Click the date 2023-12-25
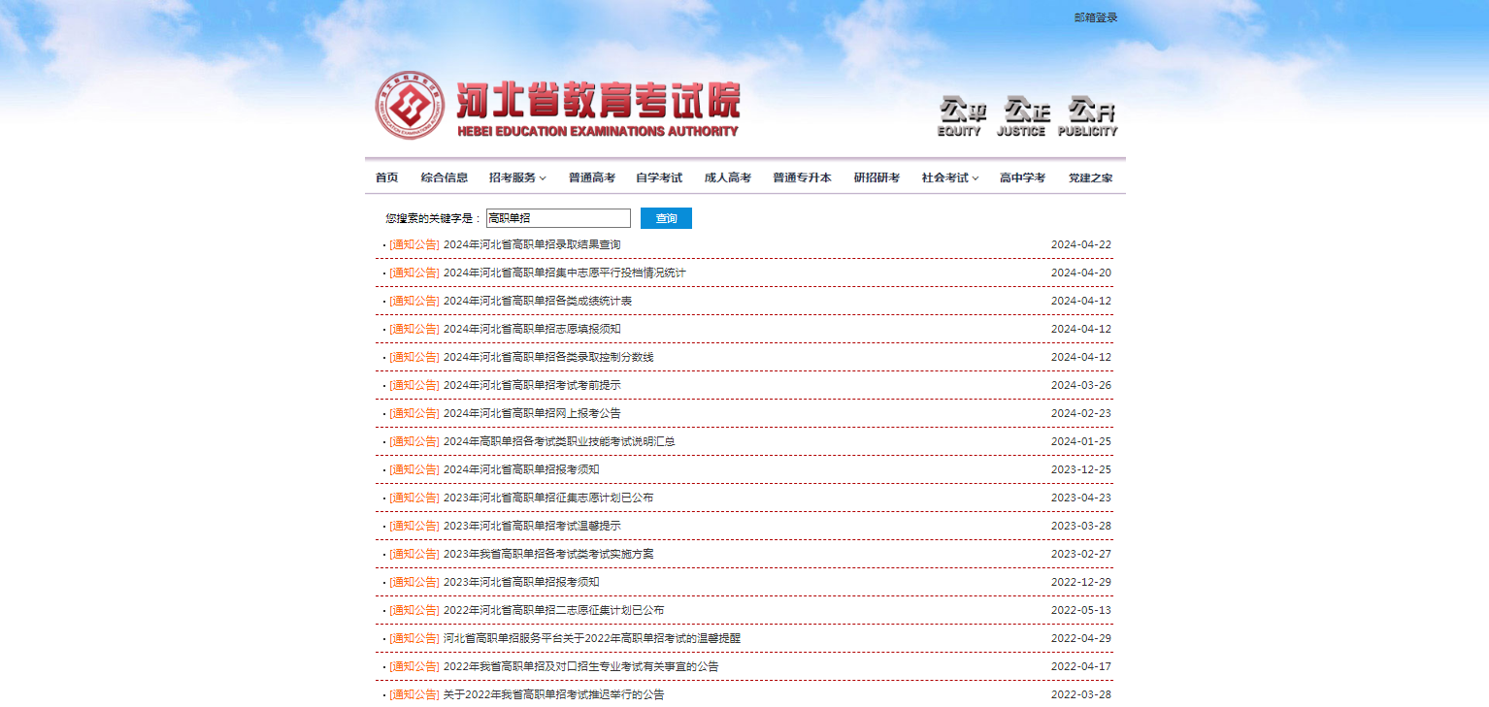This screenshot has width=1489, height=707. (1081, 469)
